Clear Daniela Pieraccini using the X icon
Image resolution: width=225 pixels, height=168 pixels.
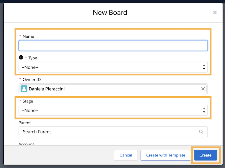(203, 88)
